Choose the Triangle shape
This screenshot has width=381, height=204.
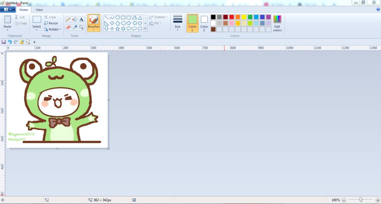pos(140,18)
